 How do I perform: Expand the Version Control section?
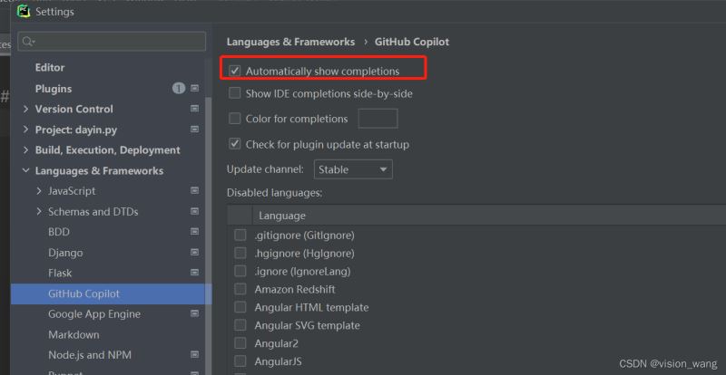[x=26, y=109]
